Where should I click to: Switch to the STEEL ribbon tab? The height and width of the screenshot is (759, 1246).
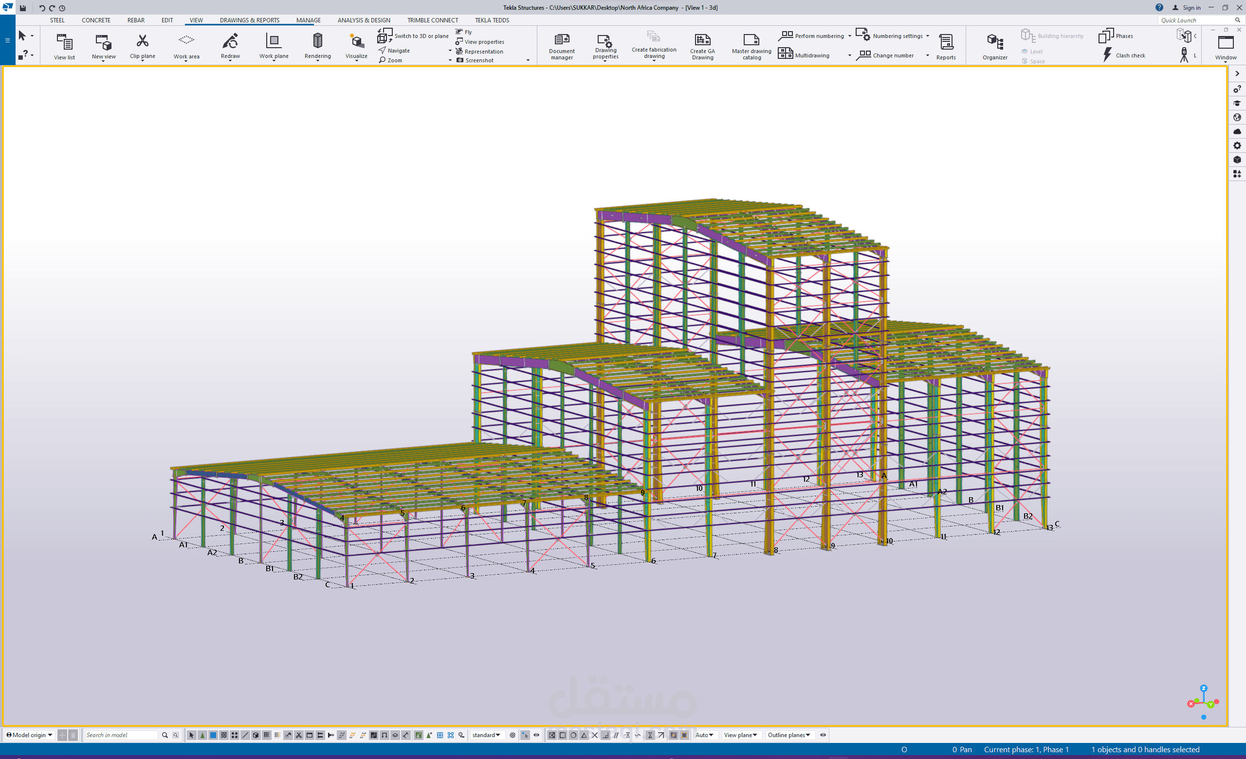57,20
